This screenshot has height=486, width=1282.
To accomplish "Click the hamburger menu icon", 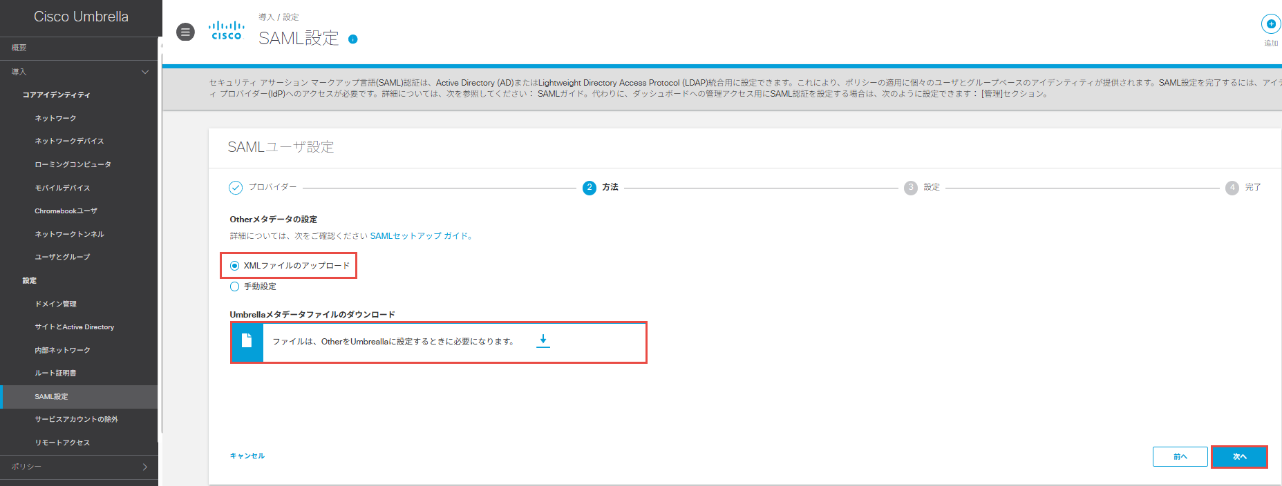I will click(x=185, y=32).
